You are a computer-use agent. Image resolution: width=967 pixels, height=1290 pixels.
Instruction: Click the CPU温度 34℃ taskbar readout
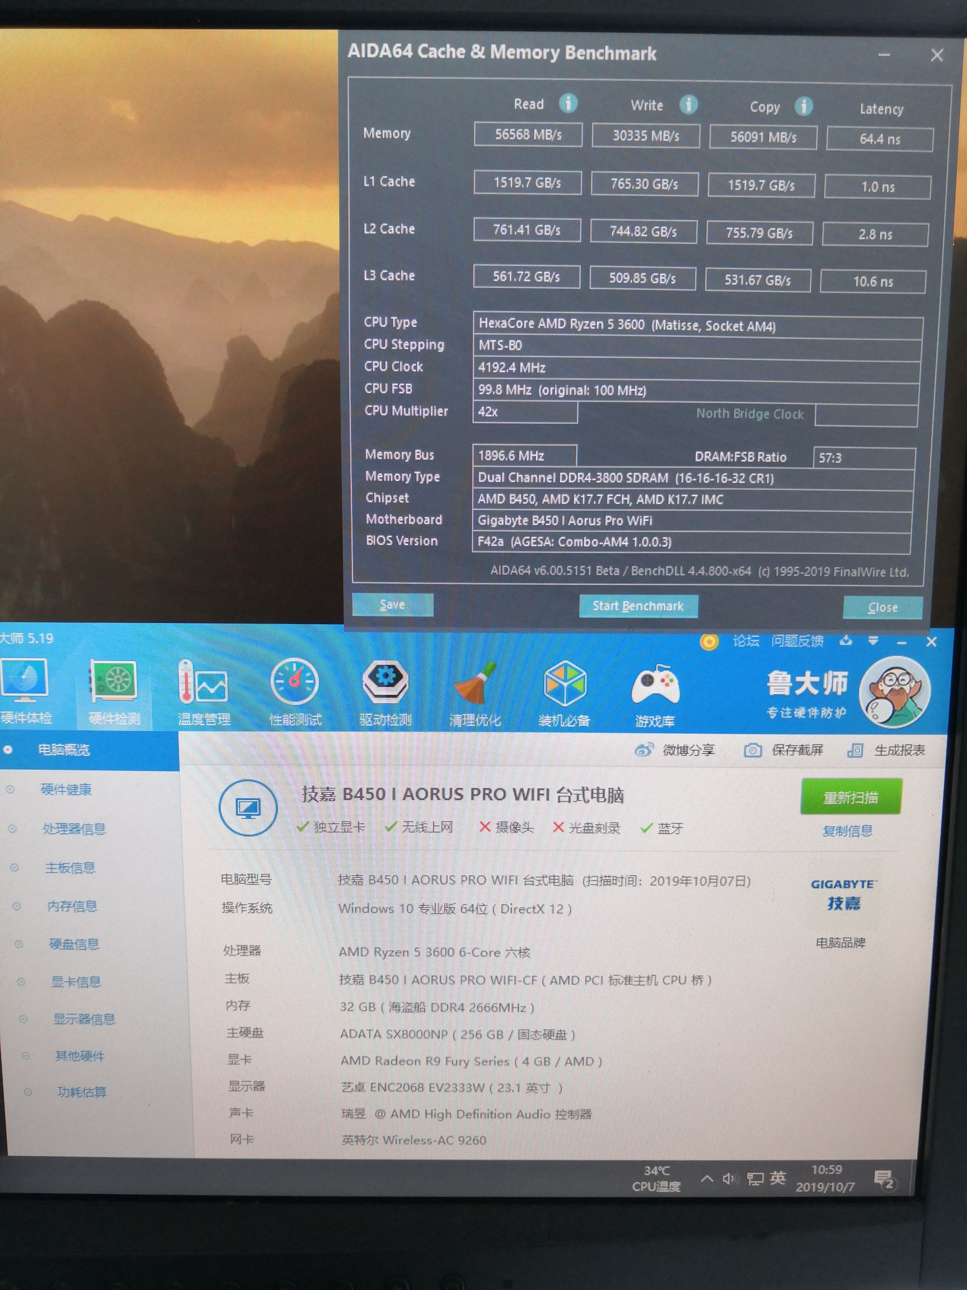656,1178
